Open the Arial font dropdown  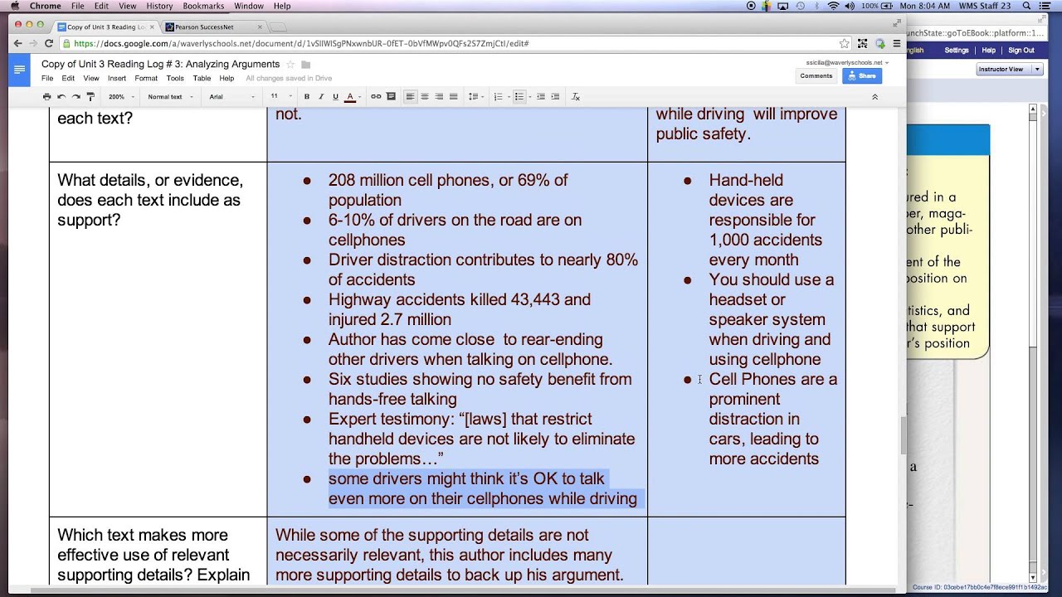232,97
